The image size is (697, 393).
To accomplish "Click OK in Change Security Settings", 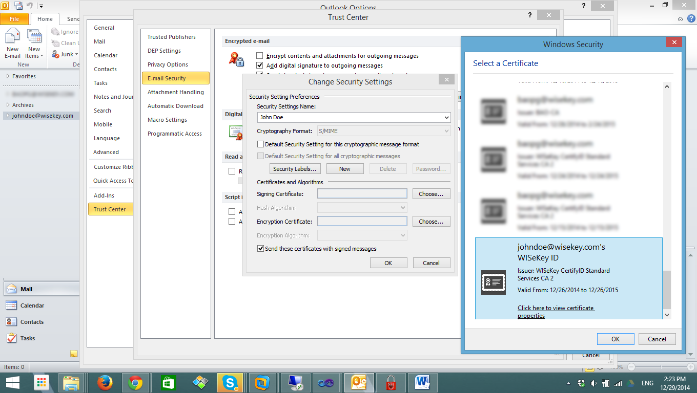I will pyautogui.click(x=388, y=263).
